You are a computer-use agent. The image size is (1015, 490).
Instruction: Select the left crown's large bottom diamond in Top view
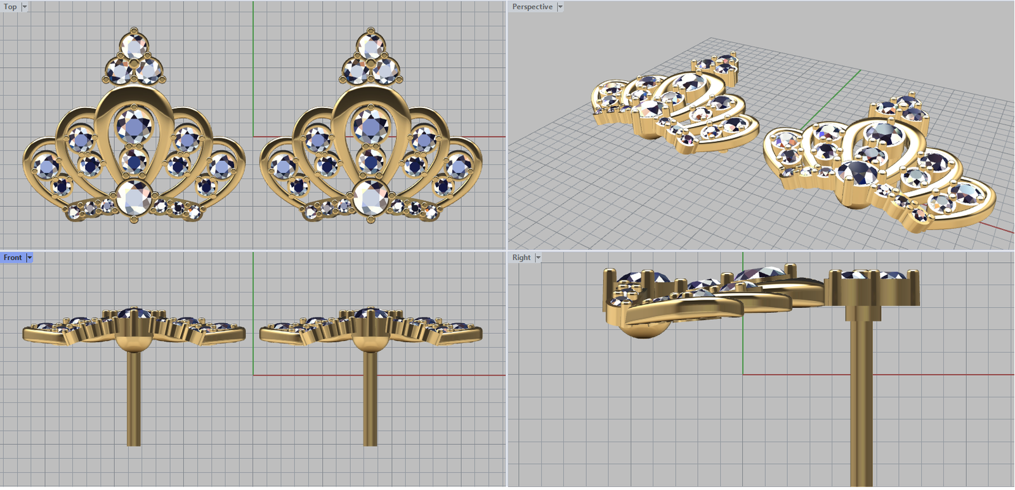point(134,197)
